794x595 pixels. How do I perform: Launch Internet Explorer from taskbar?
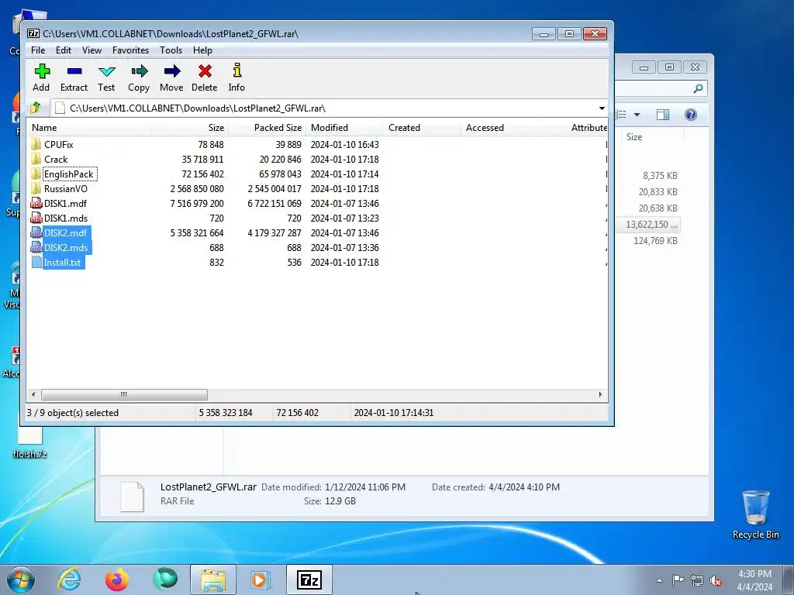pyautogui.click(x=68, y=580)
